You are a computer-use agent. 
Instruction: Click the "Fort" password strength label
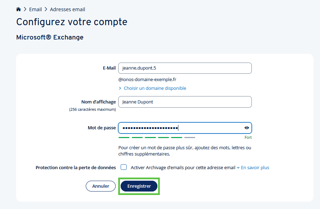point(248,138)
